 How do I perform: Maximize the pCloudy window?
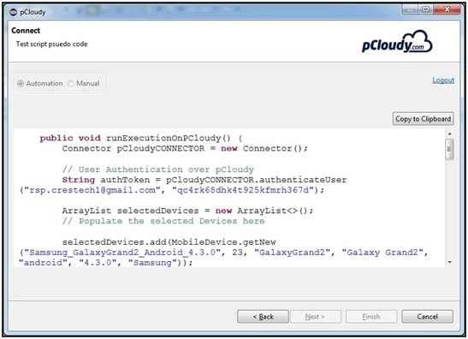click(426, 9)
